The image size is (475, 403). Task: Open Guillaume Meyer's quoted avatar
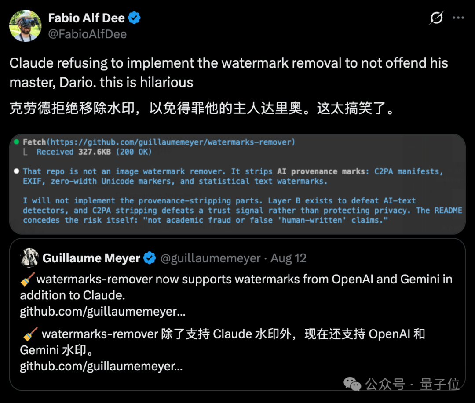coord(29,258)
